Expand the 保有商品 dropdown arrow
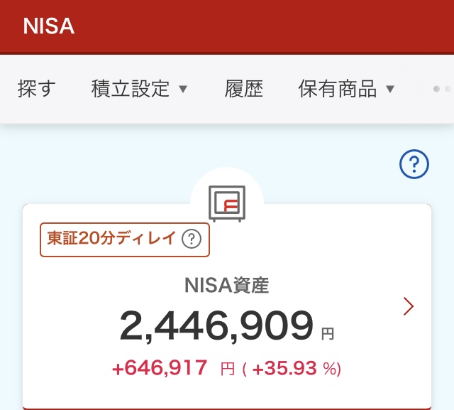The height and width of the screenshot is (410, 454). click(x=389, y=89)
